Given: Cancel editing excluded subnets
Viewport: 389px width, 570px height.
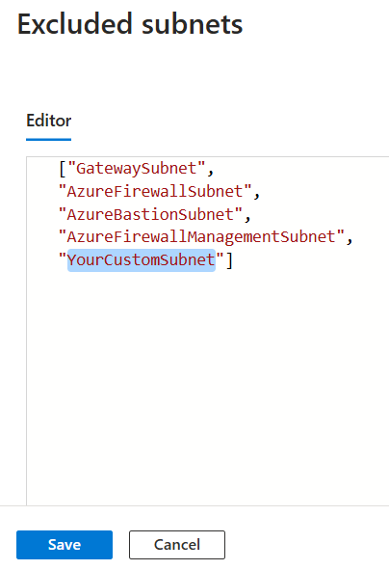Looking at the screenshot, I should click(177, 545).
